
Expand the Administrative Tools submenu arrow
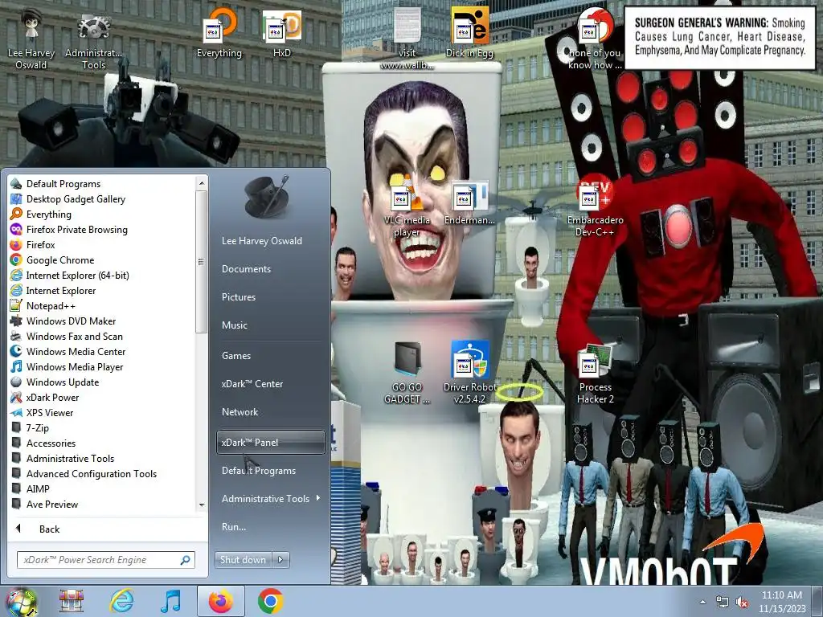pyautogui.click(x=318, y=498)
